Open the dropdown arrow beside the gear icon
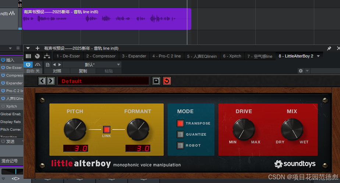Screen dimensions: 340x183 [x=307, y=71]
